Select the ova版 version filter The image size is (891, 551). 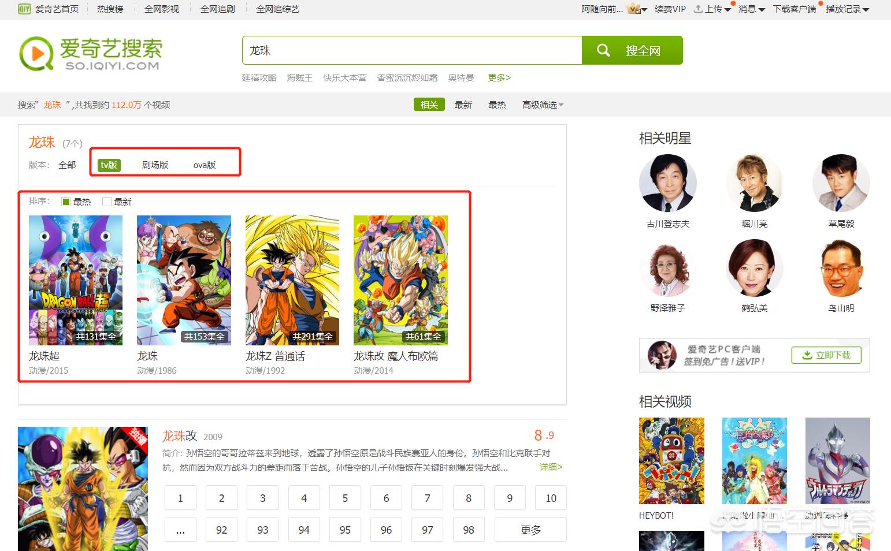coord(205,165)
